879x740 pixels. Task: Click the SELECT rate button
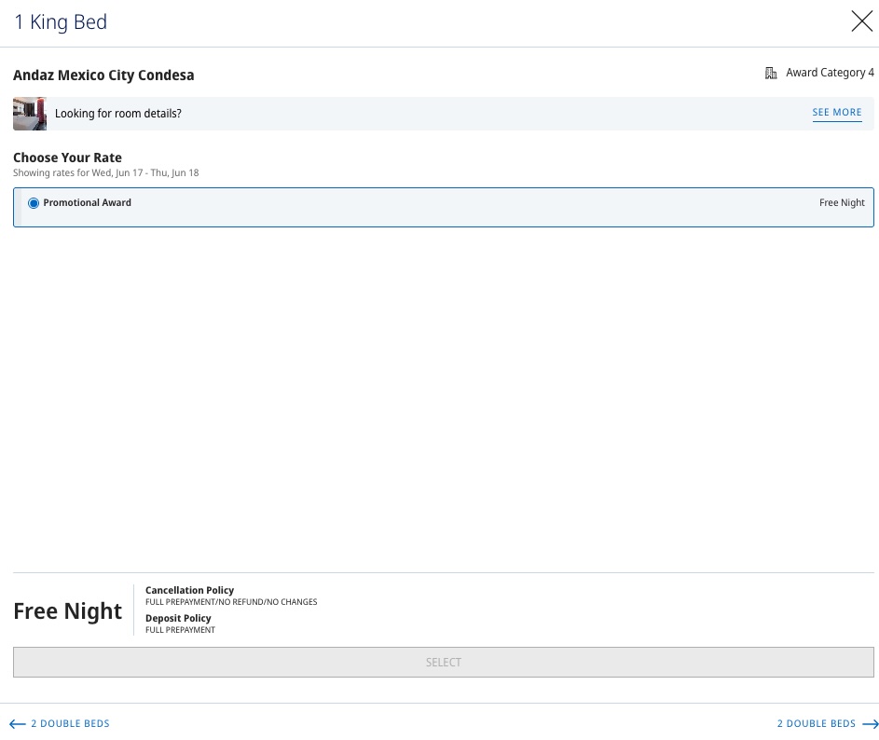point(444,662)
